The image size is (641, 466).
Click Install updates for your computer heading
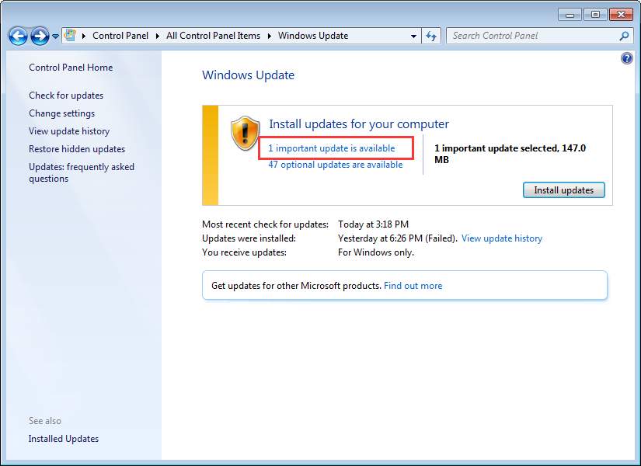[x=359, y=123]
